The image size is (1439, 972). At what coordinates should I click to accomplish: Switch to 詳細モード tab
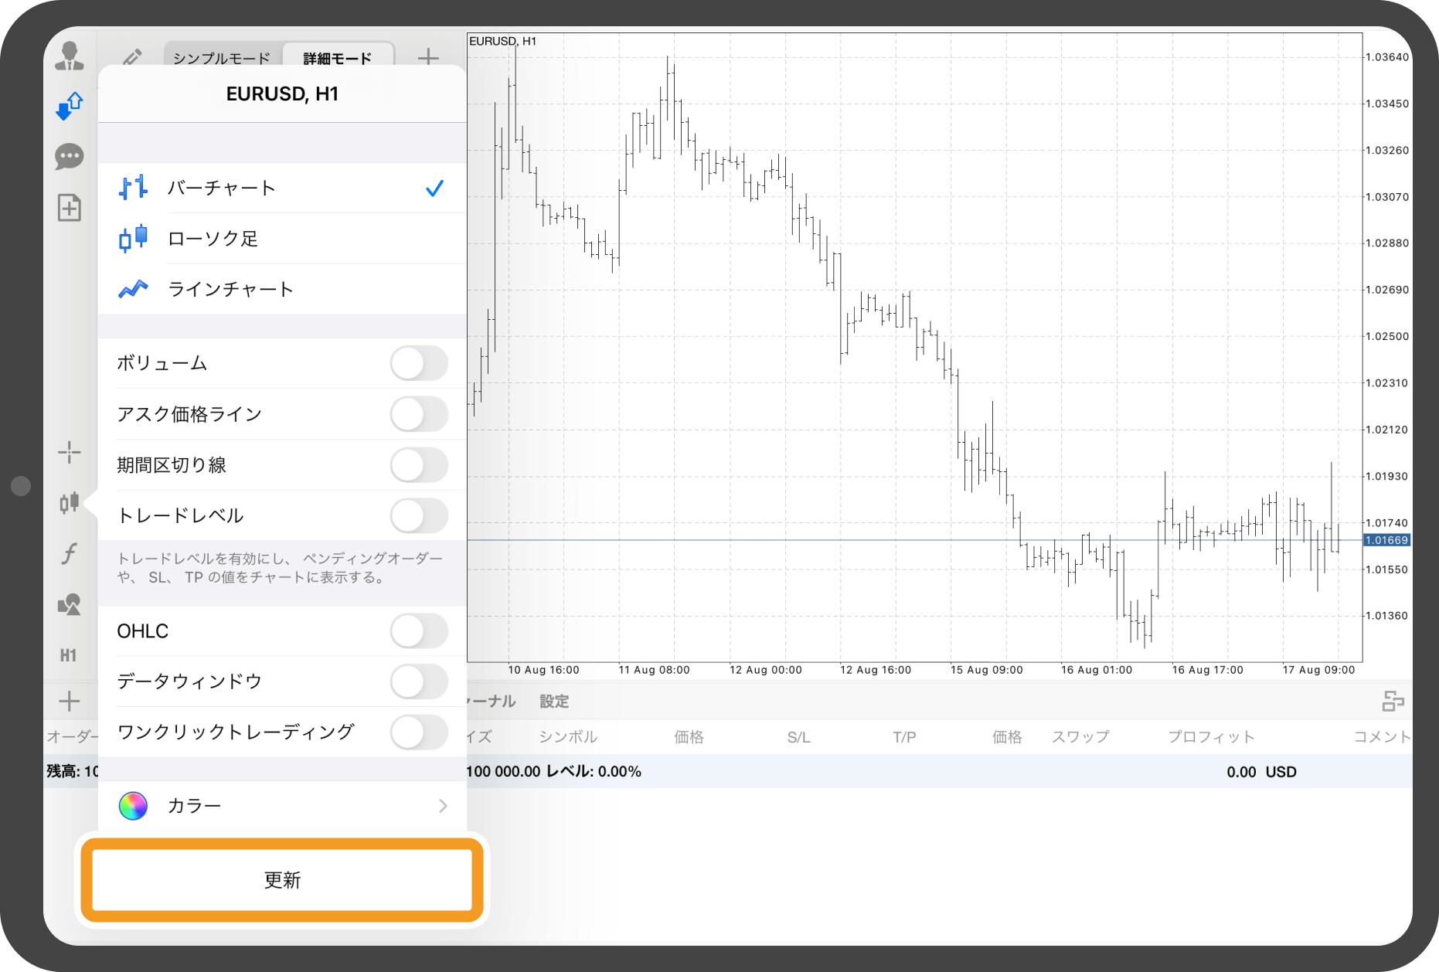338,58
